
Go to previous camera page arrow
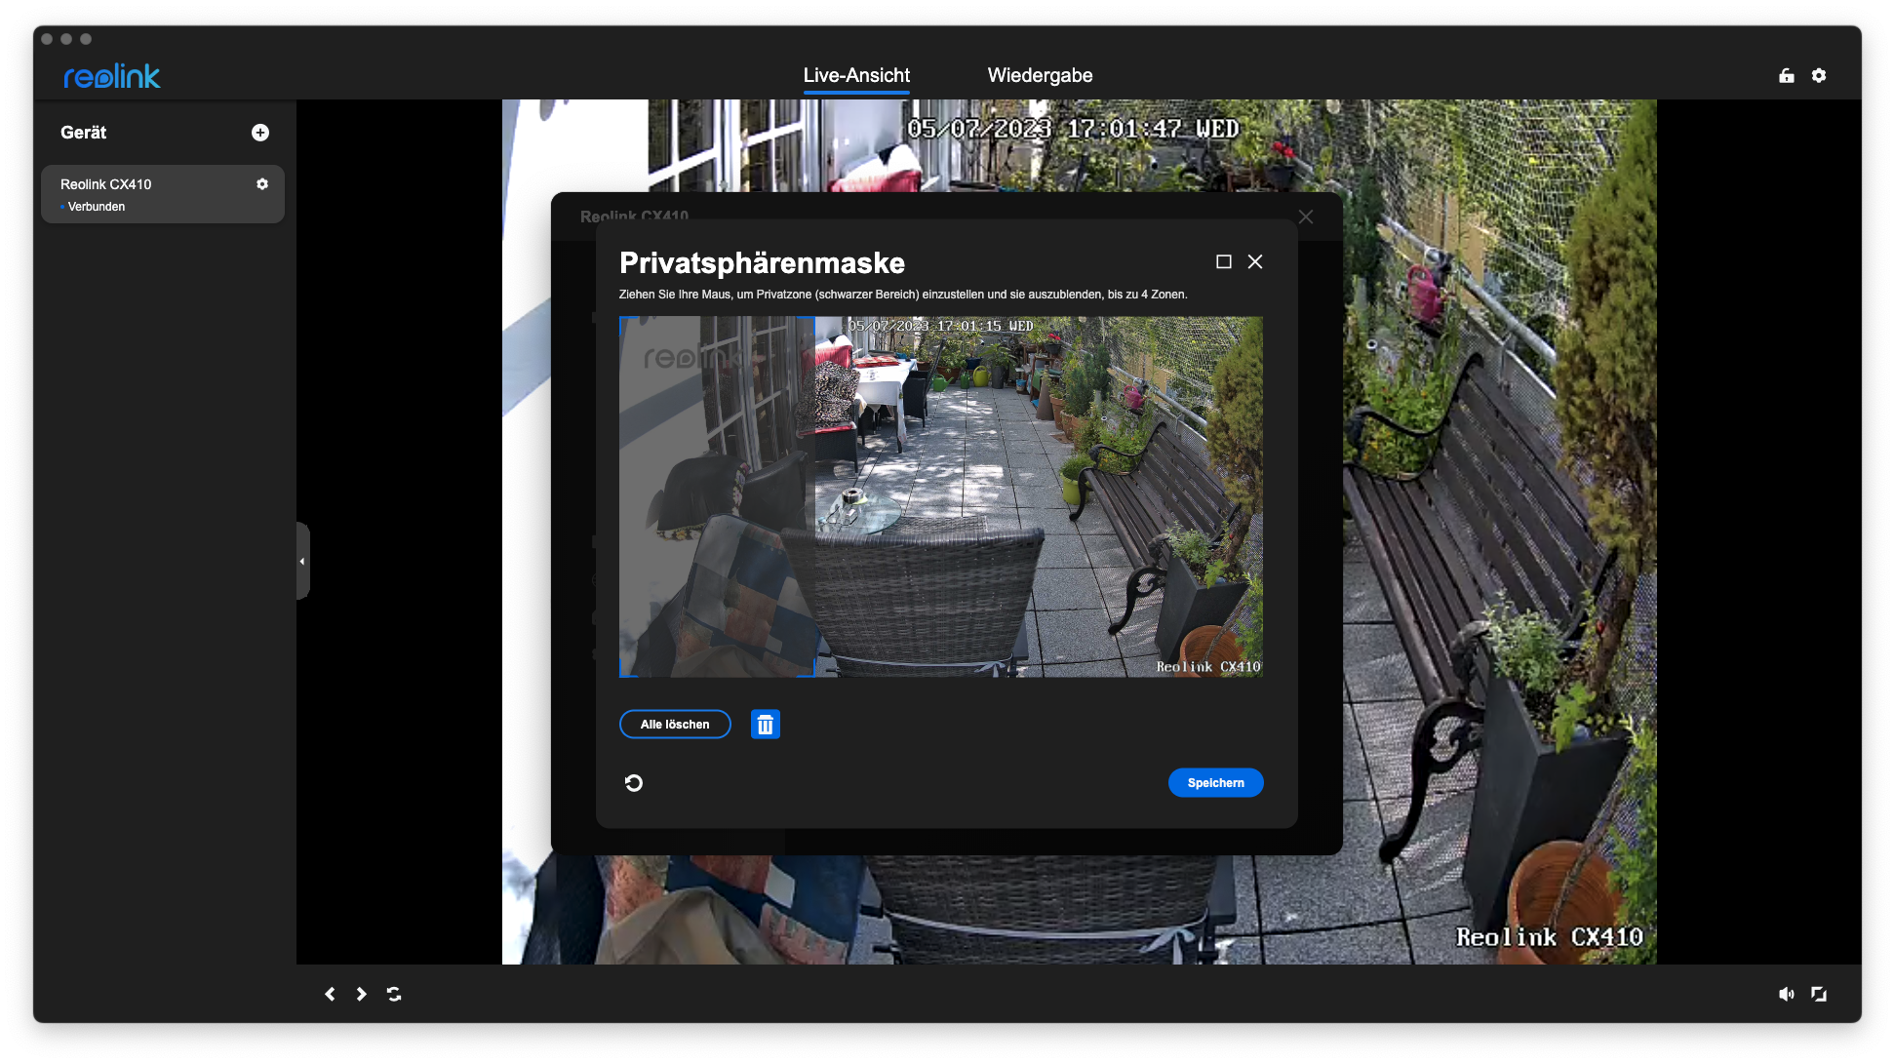pyautogui.click(x=330, y=994)
